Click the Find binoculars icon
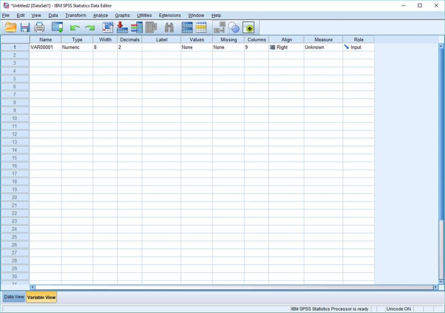The height and width of the screenshot is (313, 445). 169,27
